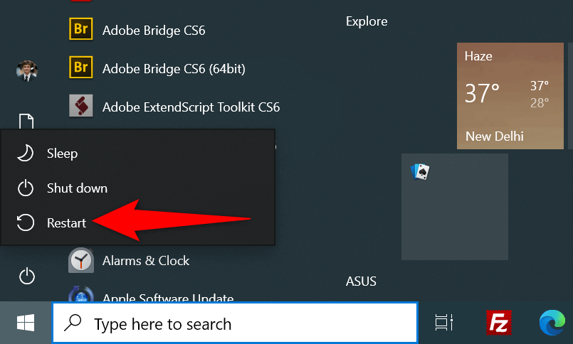
Task: Open Apple Software Update entry
Action: (167, 298)
